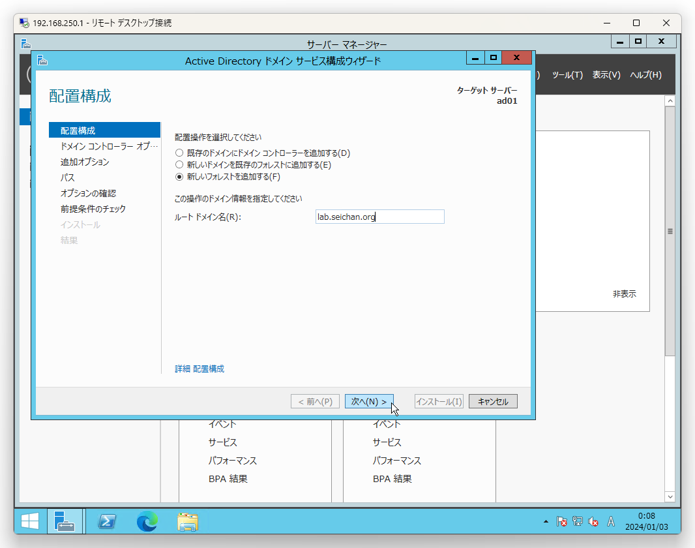
Task: Minimize the Server Manager window
Action: pos(620,41)
